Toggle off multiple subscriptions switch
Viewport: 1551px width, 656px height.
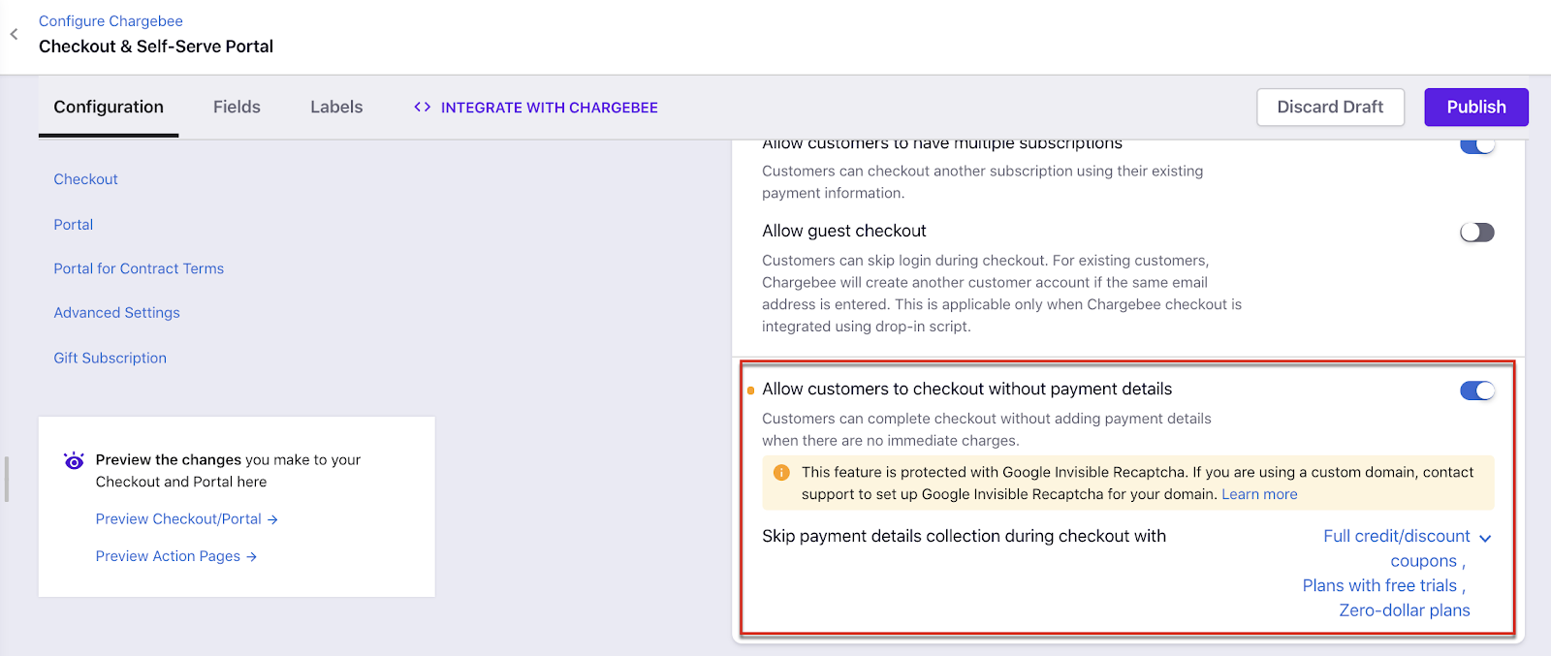point(1477,145)
